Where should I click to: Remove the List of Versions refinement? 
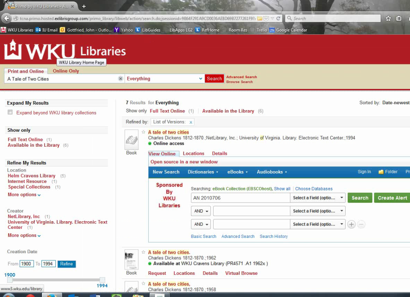point(191,122)
